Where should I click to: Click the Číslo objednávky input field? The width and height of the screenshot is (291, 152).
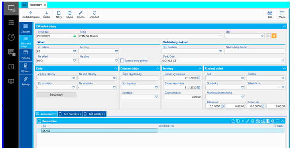pyautogui.click(x=140, y=78)
